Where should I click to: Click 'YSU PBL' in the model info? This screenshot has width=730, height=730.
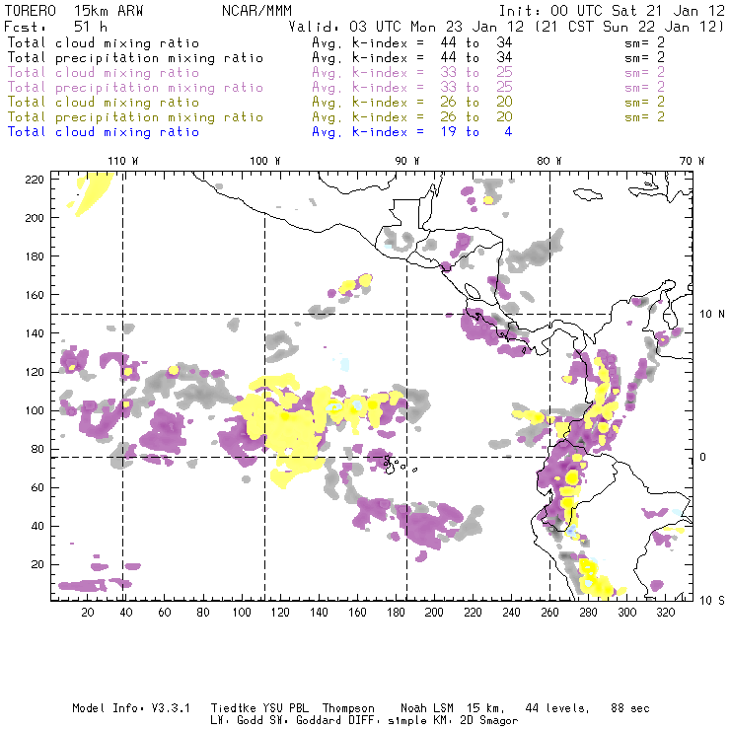point(285,708)
